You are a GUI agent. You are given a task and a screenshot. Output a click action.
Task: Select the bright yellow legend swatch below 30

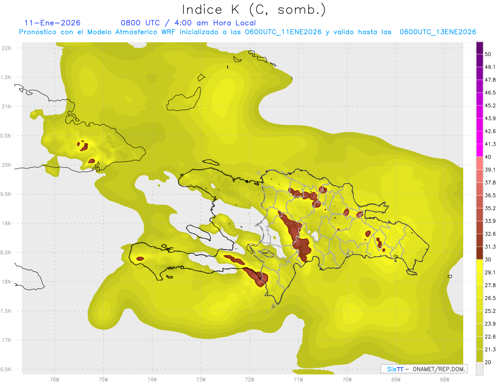click(479, 266)
